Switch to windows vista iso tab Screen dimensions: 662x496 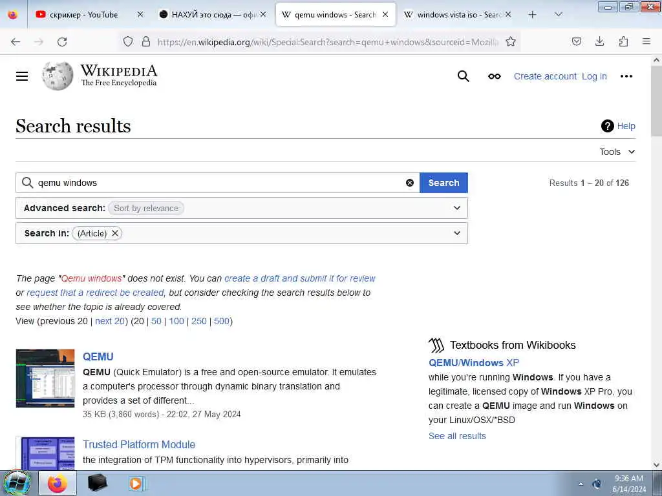tap(452, 14)
